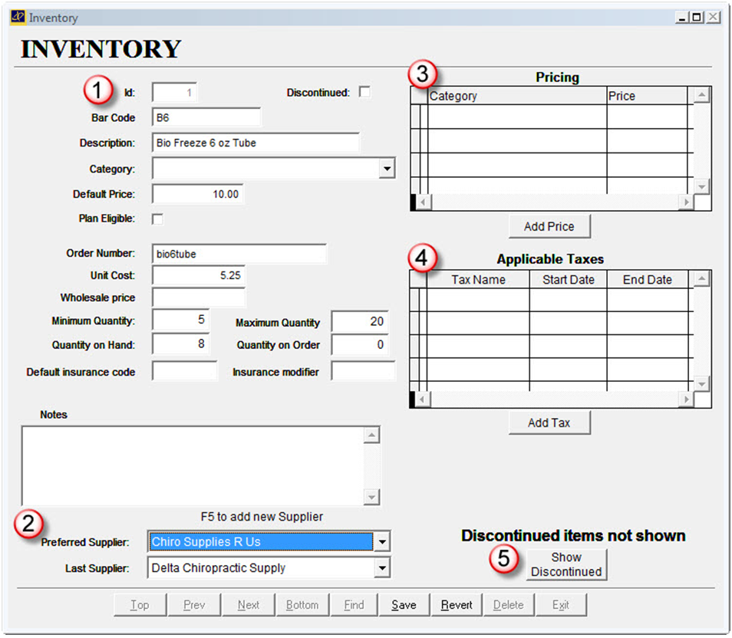The image size is (732, 638).
Task: Click the Notes box scroll-up arrow
Action: pos(371,436)
